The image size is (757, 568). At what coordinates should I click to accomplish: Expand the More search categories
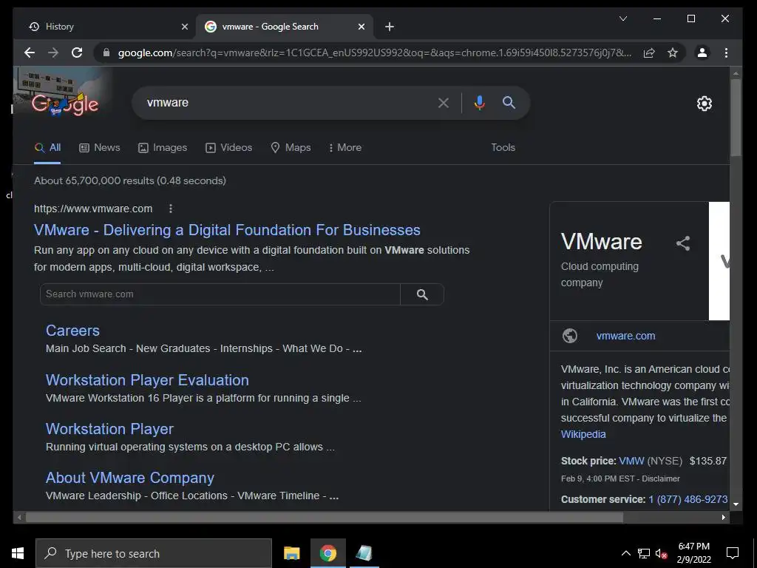coord(344,148)
